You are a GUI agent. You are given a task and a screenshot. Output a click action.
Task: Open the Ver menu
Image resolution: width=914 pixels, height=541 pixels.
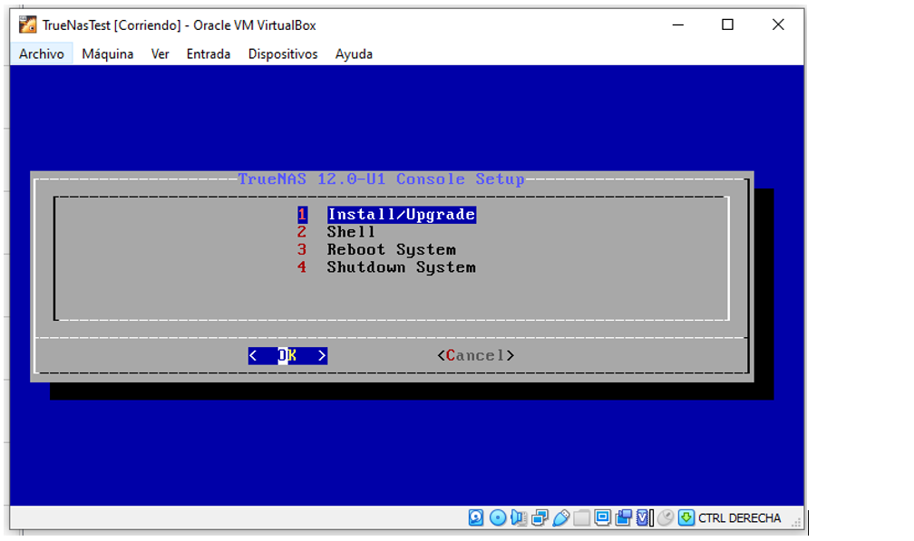(x=160, y=54)
